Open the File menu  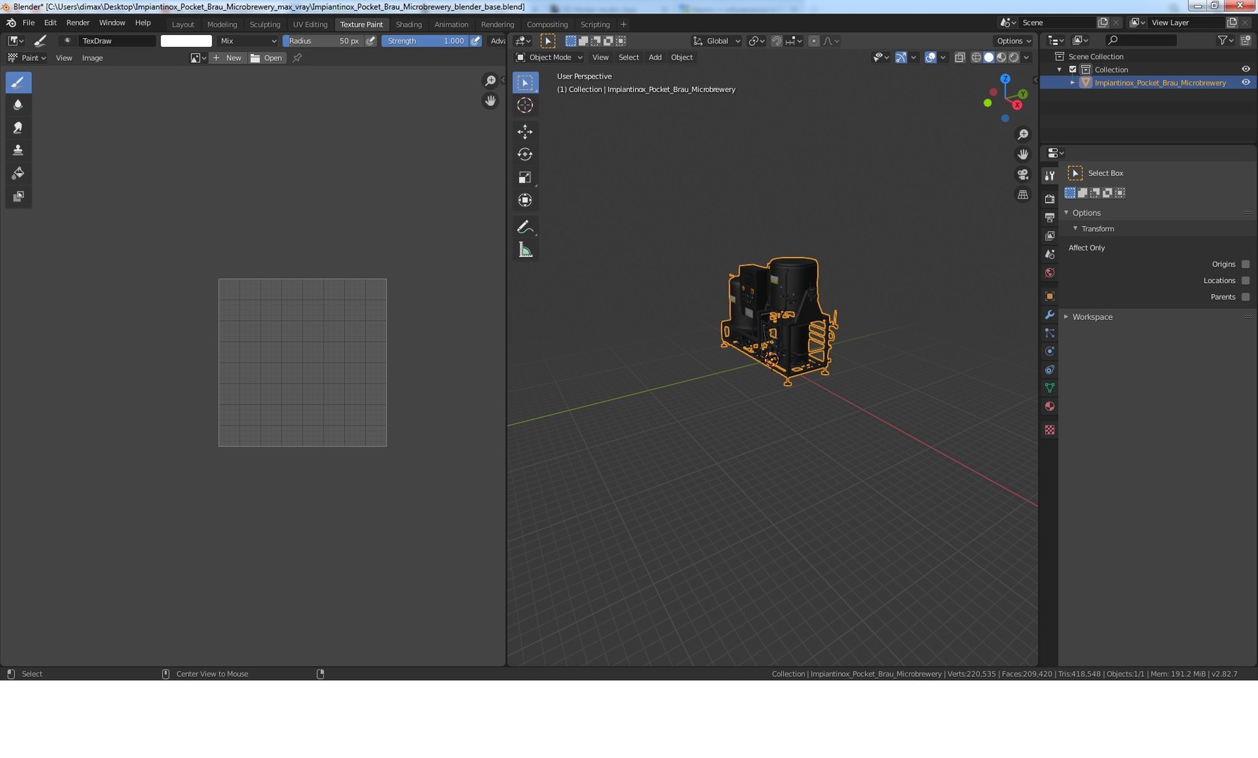pos(29,22)
